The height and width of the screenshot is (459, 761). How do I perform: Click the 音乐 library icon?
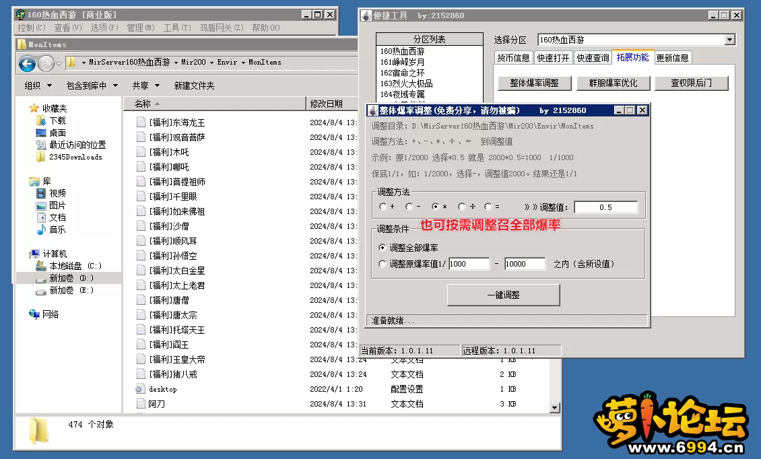coord(41,229)
